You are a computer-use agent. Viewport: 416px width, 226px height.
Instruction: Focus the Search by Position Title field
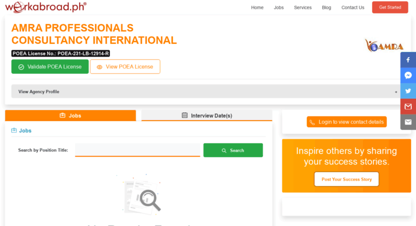click(x=138, y=150)
